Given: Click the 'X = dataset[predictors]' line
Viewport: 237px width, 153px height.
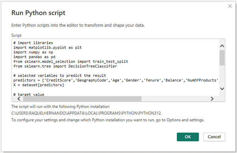Looking at the screenshot, I should [x=39, y=85].
